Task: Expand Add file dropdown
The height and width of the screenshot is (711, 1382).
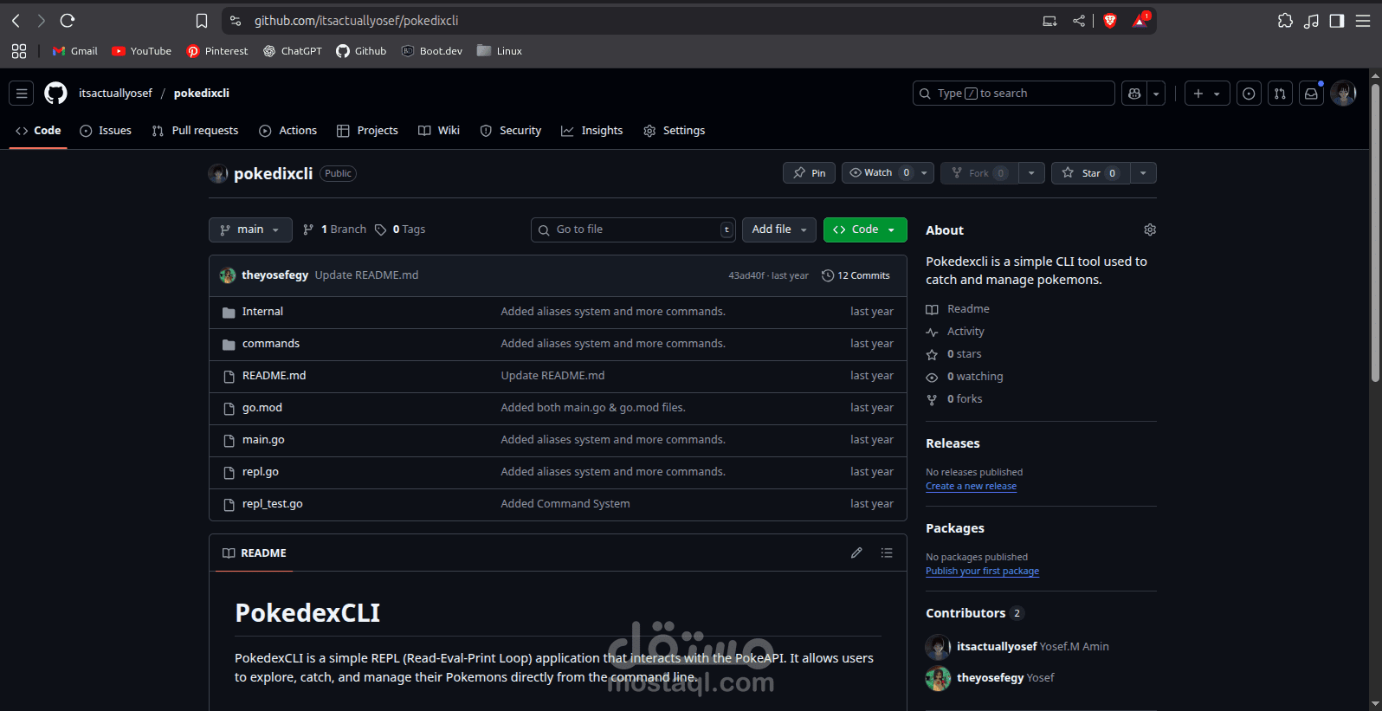Action: [779, 229]
